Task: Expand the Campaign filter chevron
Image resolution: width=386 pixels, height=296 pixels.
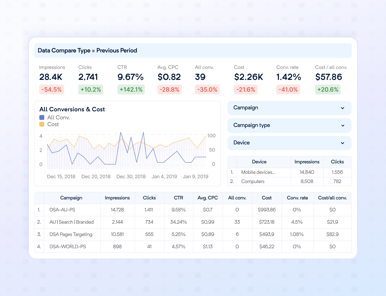Action: coord(342,108)
